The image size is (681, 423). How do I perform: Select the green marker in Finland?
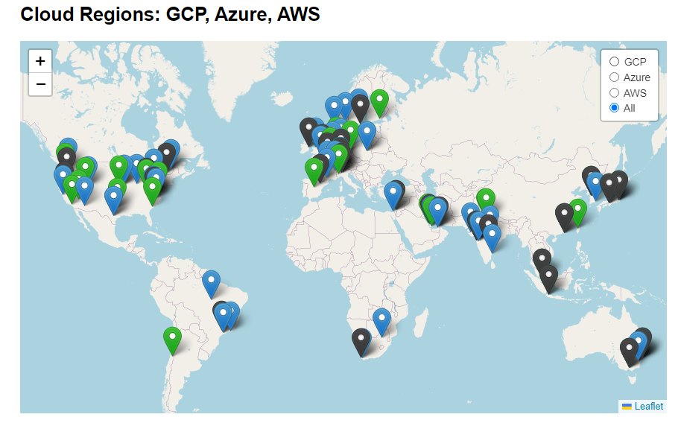379,102
